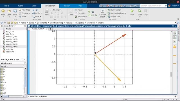This screenshot has height=101, width=180.
Task: Switch to the APPS tab
Action: pos(34,6)
